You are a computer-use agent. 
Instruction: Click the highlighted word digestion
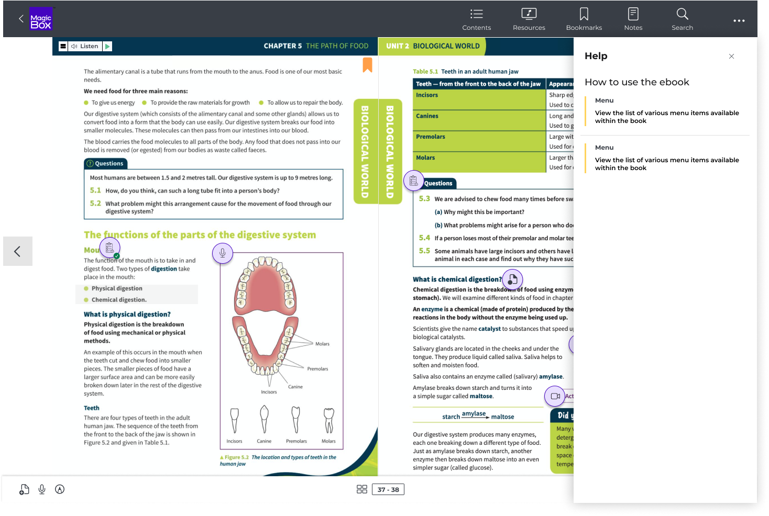pos(164,269)
